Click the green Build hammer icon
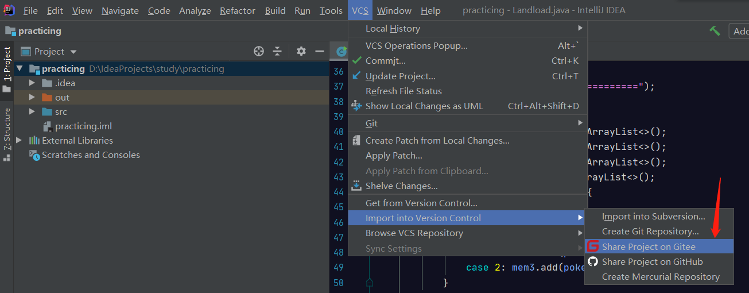This screenshot has height=293, width=749. point(715,31)
